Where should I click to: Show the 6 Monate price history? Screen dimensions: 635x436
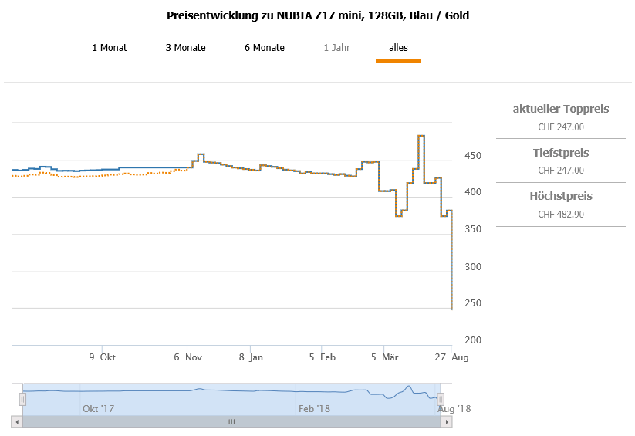(265, 48)
